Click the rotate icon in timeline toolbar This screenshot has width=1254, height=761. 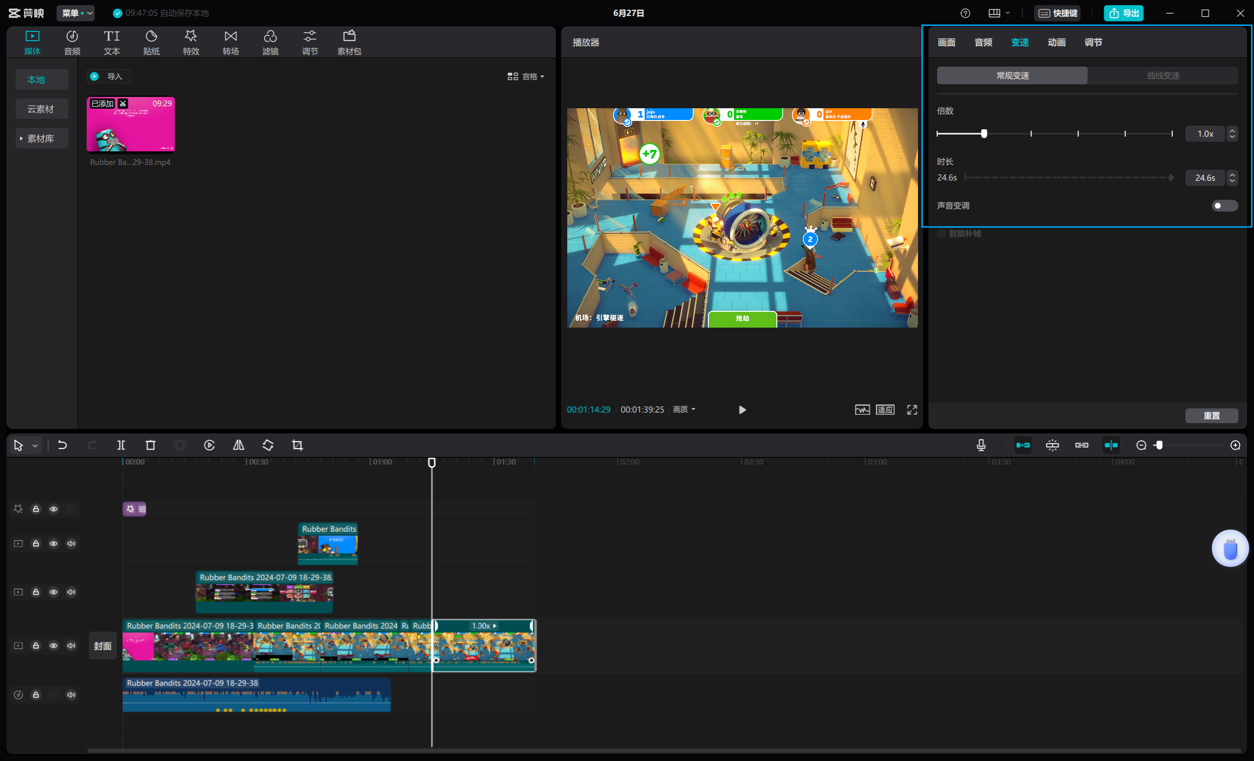pos(268,445)
